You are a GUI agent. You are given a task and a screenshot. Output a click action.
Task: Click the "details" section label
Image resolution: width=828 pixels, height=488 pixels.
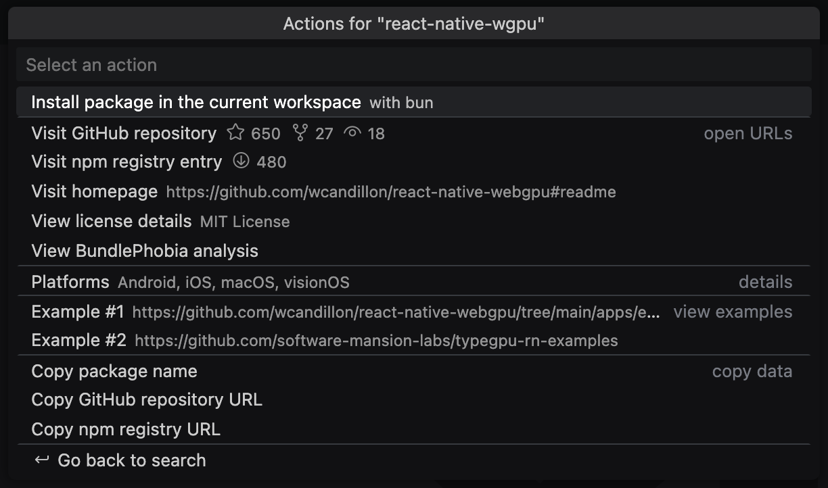(x=766, y=282)
